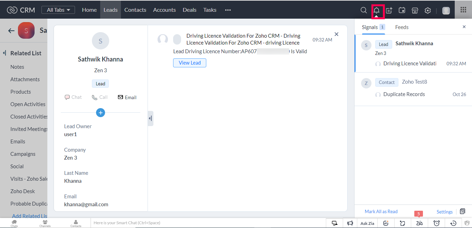472x228 pixels.
Task: Open the presentation screen icon in bottom bar
Action: [x=334, y=223]
